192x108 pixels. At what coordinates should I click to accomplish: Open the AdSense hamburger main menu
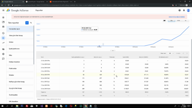[3, 10]
